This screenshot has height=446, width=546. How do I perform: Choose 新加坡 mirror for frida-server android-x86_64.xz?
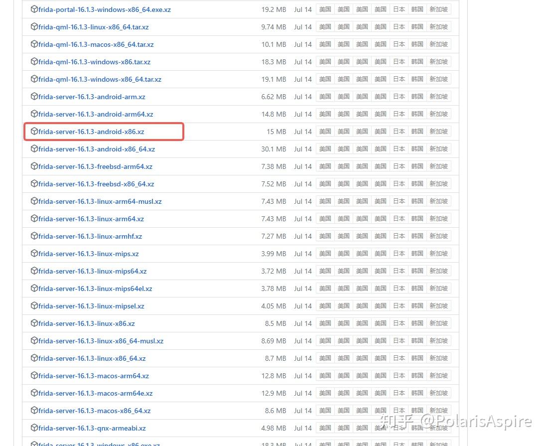pyautogui.click(x=438, y=149)
